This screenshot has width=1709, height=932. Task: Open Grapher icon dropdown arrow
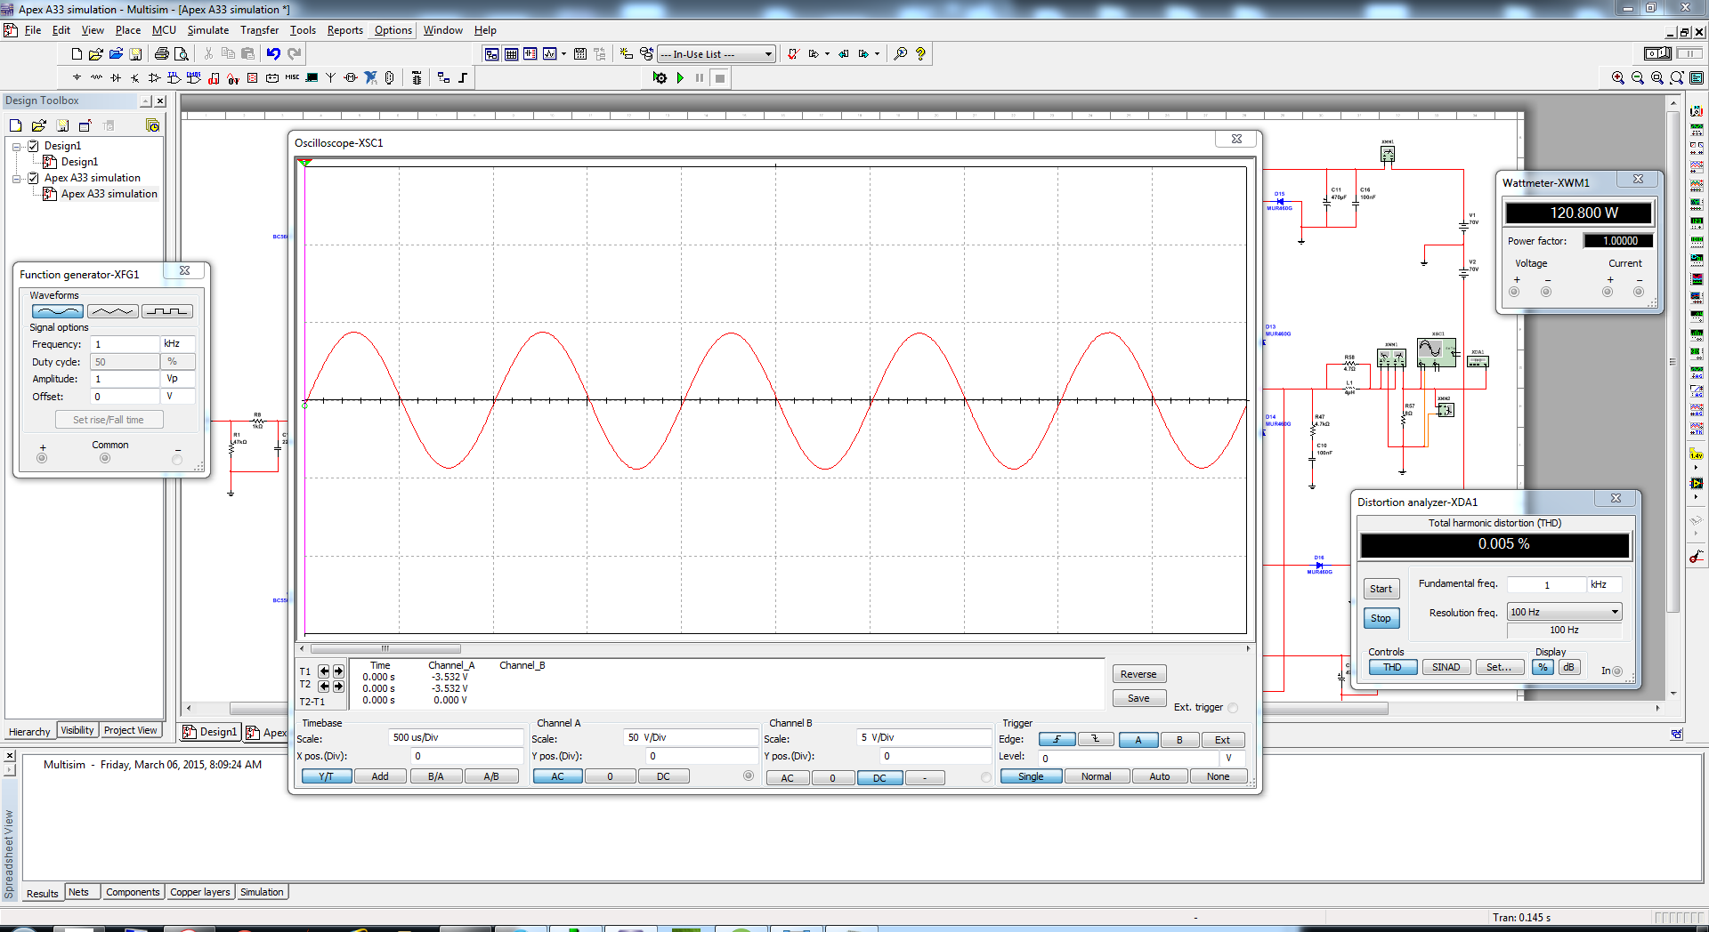click(563, 54)
